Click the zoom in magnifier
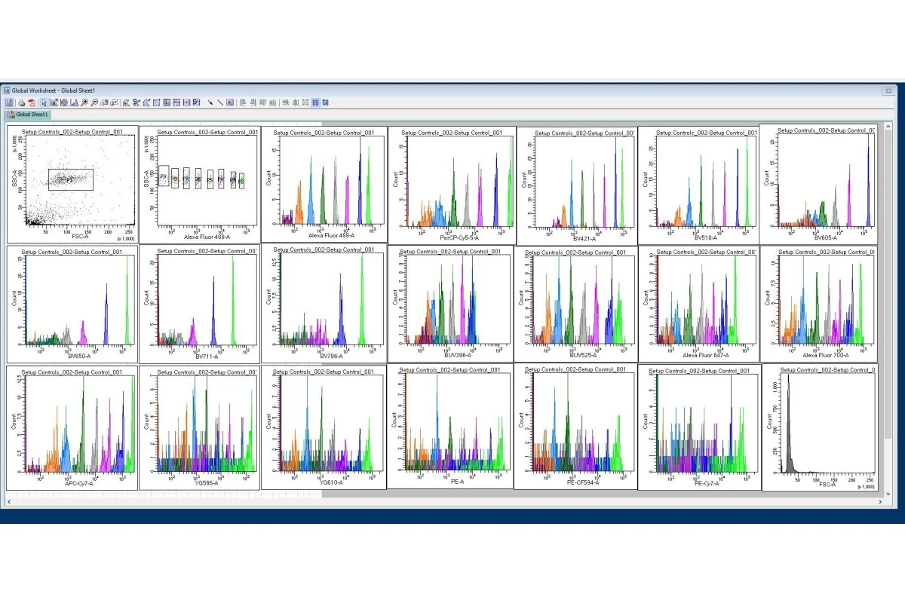Screen dimensions: 905x603 point(84,103)
